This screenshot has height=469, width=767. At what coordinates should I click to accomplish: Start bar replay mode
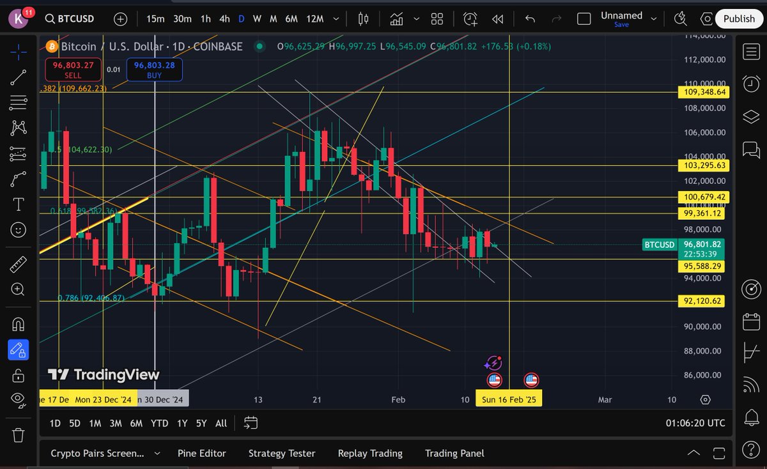click(498, 19)
